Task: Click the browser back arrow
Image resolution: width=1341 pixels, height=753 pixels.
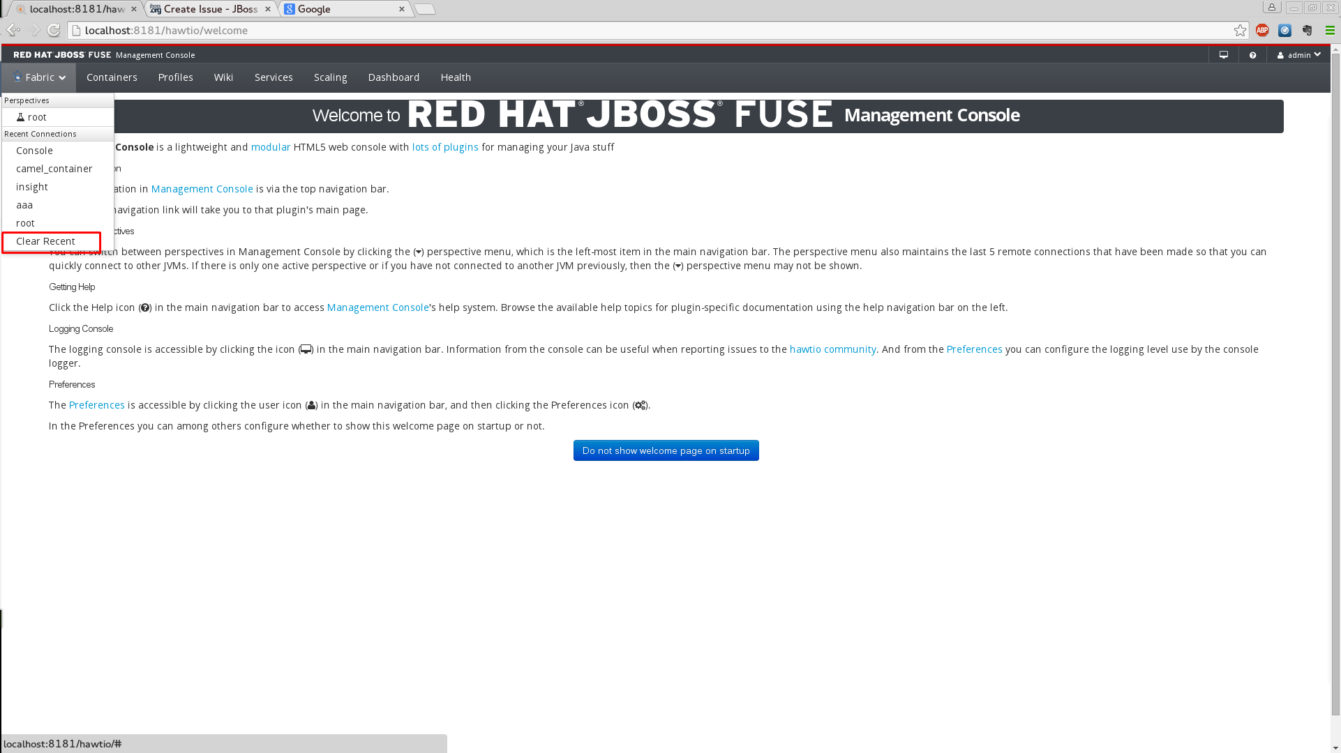Action: [13, 30]
